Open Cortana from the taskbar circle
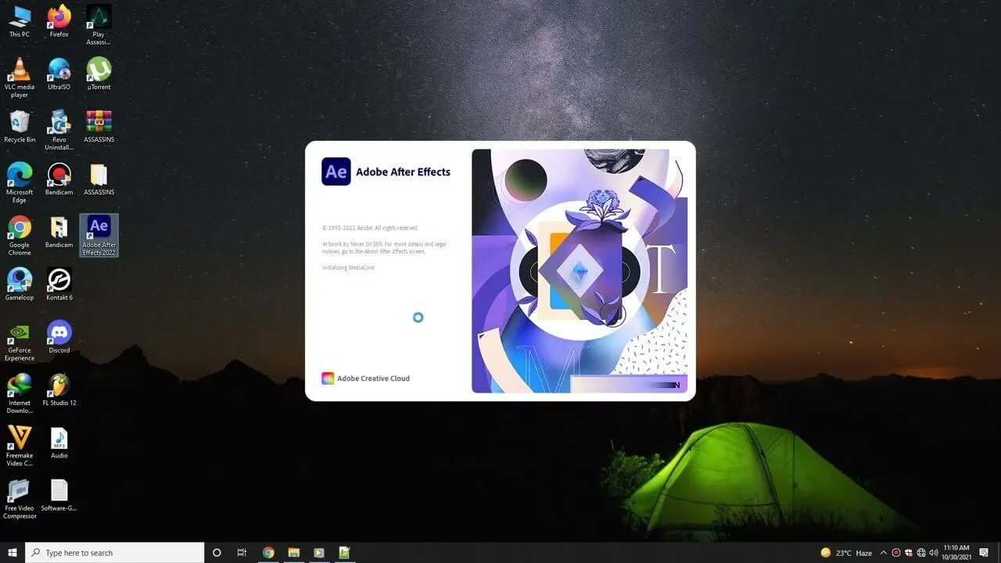The image size is (1001, 563). tap(217, 553)
